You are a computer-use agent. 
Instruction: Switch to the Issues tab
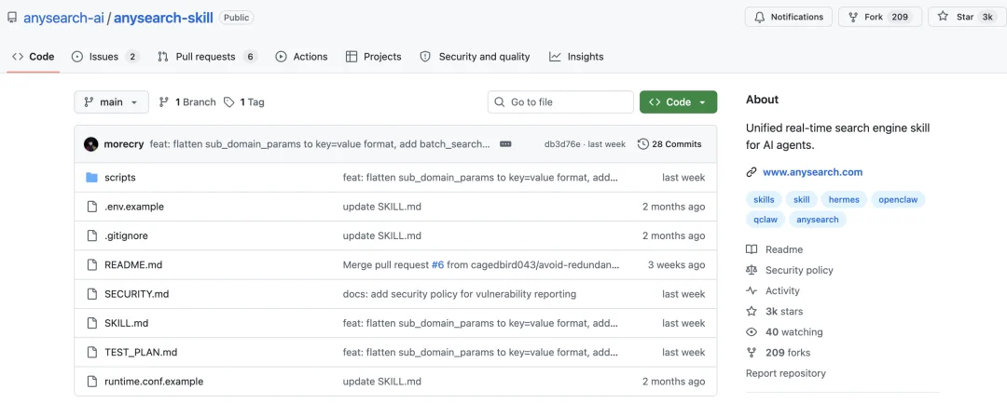[x=105, y=57]
